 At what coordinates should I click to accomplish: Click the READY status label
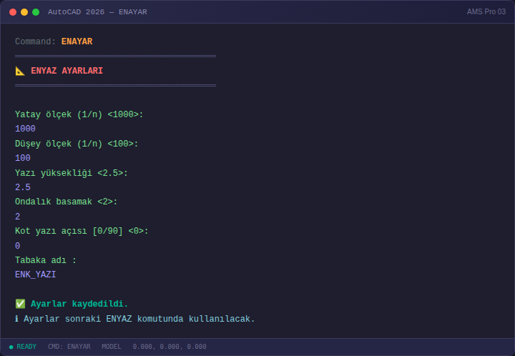pos(26,347)
